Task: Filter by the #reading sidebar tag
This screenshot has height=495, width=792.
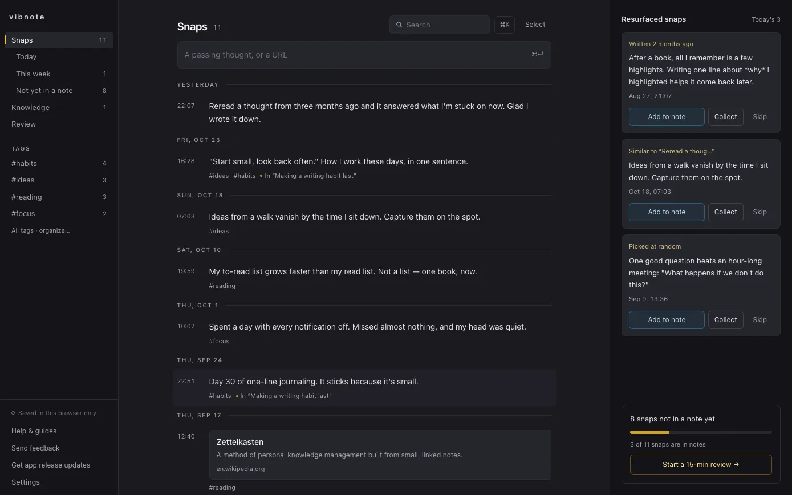Action: [59, 197]
